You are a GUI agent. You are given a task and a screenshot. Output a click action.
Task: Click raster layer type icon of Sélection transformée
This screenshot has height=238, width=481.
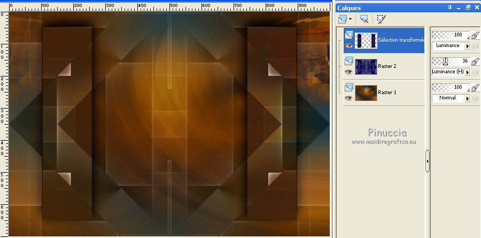[x=348, y=36]
